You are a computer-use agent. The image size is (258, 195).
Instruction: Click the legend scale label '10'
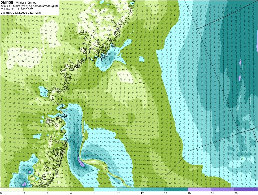click(x=119, y=193)
